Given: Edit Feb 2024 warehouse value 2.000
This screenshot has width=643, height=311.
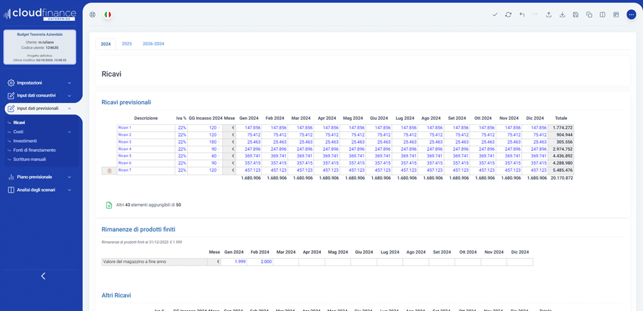Looking at the screenshot, I should 259,262.
